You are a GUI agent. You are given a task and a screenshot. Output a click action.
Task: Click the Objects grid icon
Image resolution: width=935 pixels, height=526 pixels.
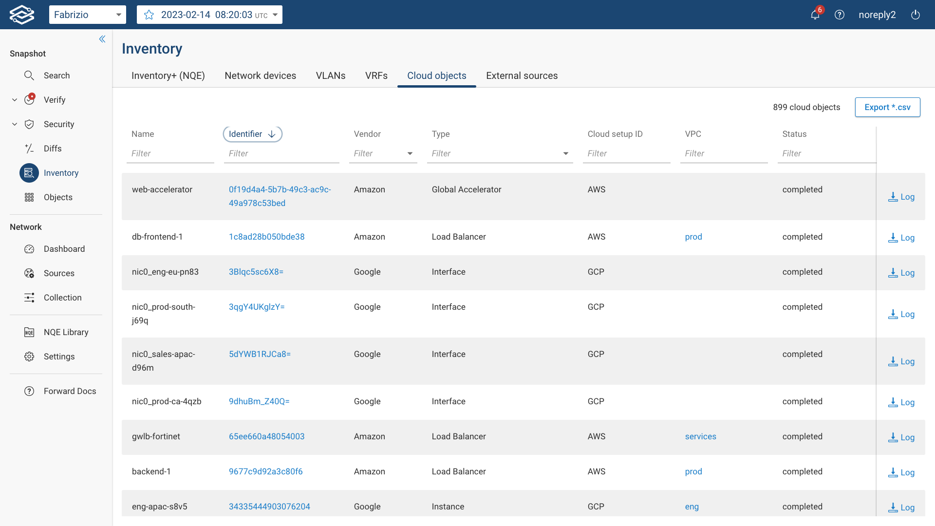[29, 197]
